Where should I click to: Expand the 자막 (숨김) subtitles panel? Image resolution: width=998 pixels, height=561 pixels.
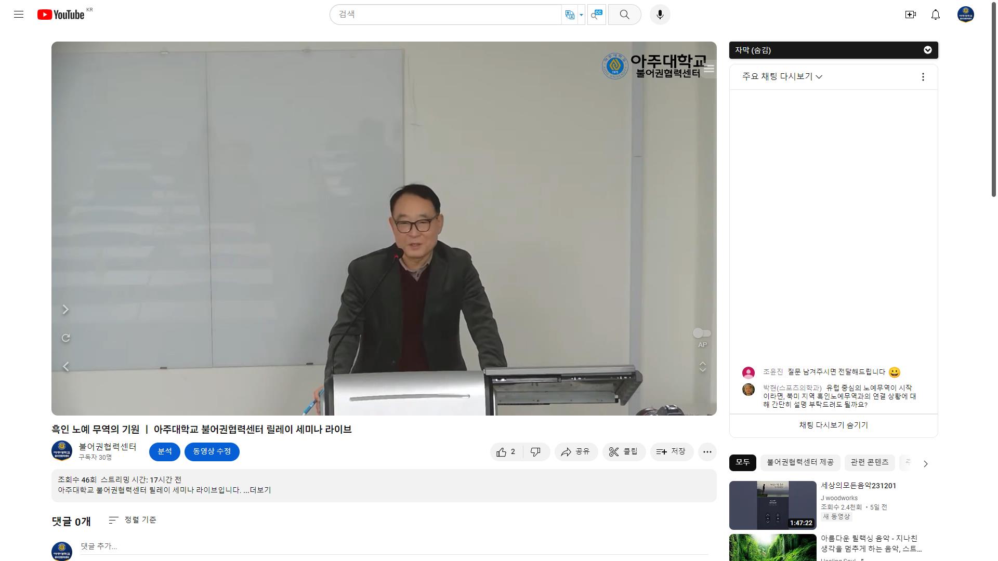pyautogui.click(x=833, y=50)
